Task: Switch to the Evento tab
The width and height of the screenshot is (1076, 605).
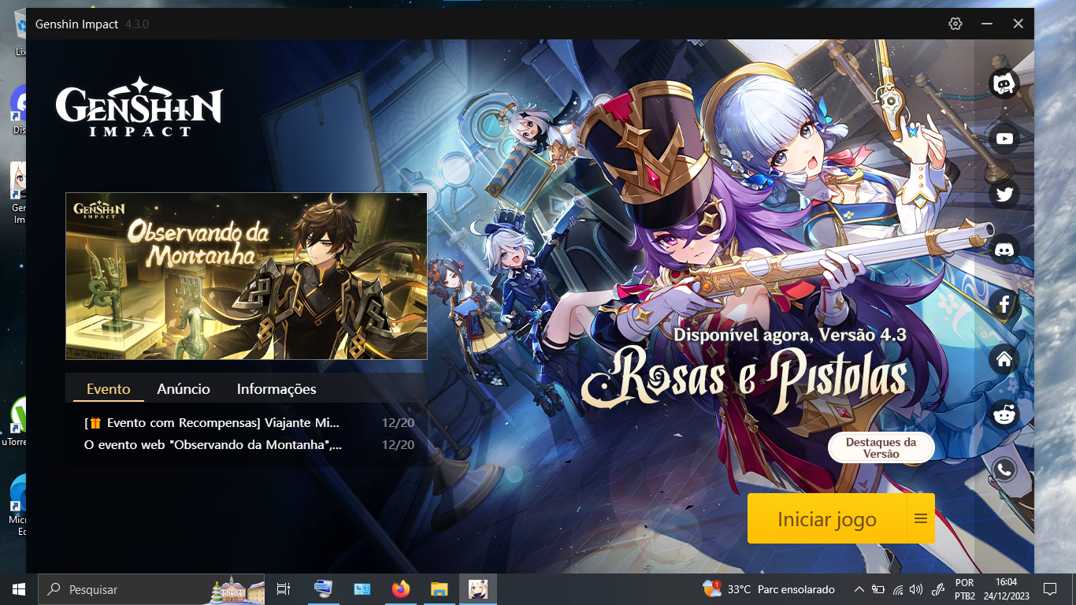Action: [109, 389]
